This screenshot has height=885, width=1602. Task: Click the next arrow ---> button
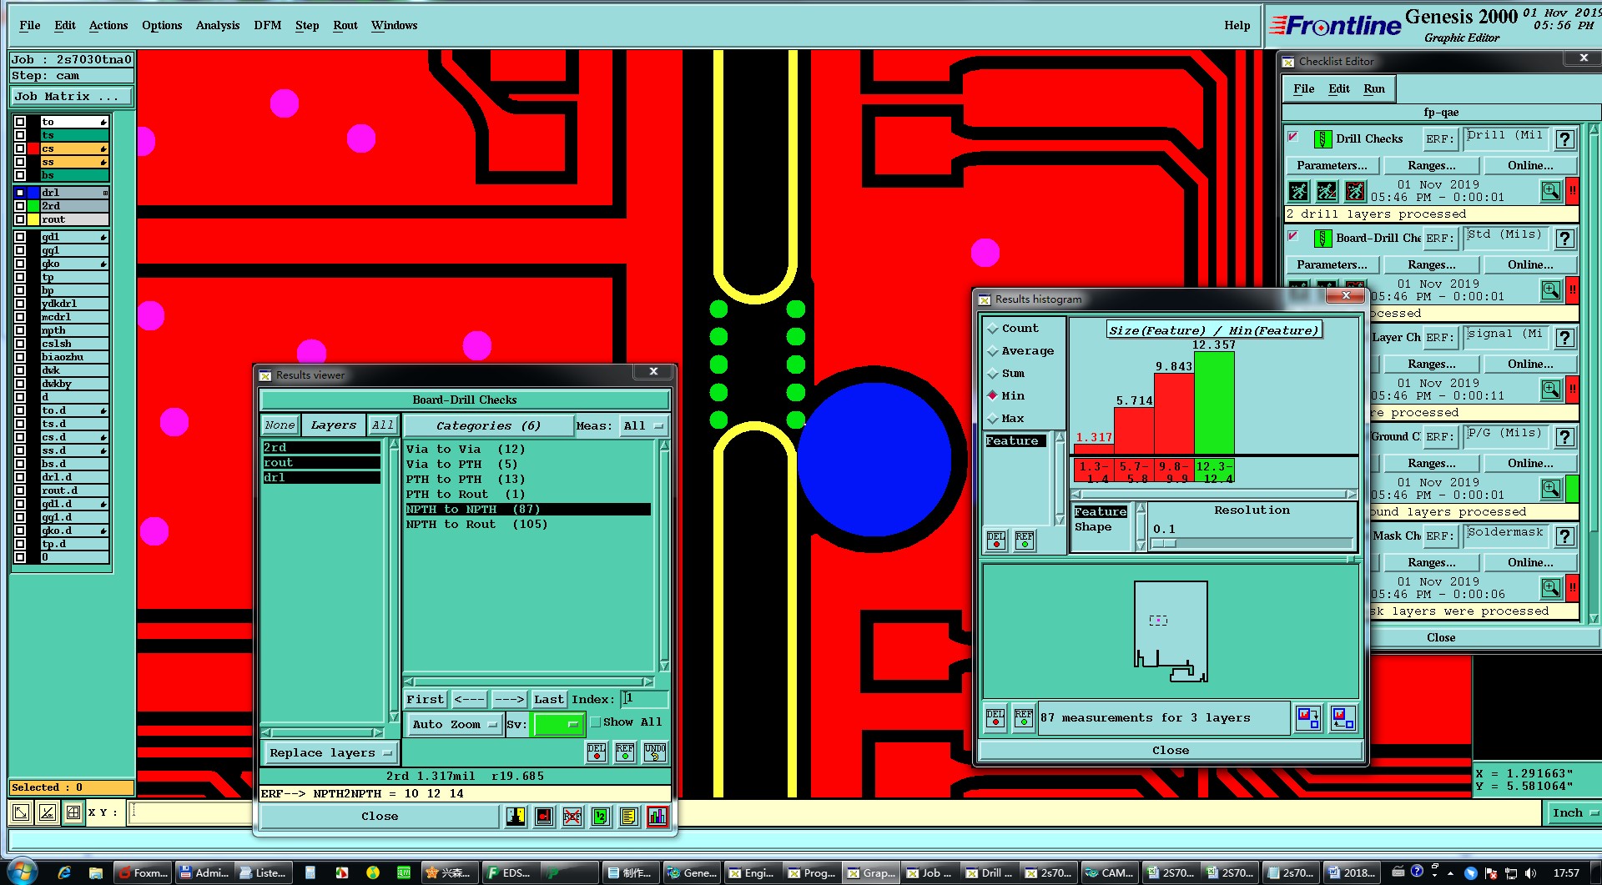[x=509, y=699]
